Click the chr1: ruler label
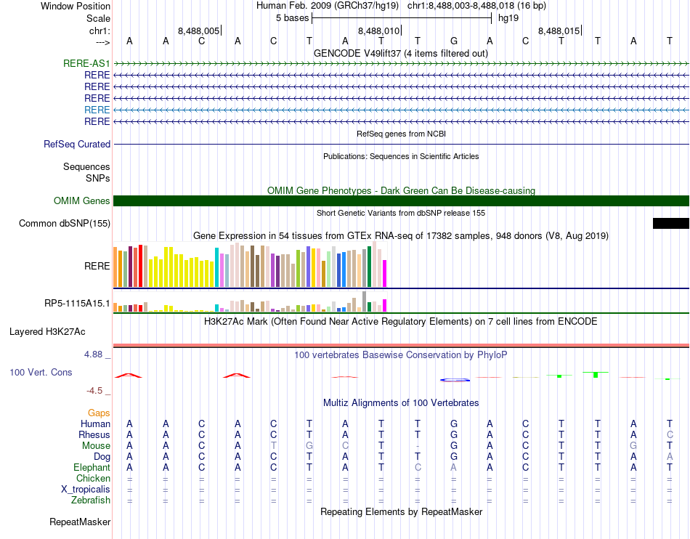Screen dimensions: 690x539 point(100,31)
